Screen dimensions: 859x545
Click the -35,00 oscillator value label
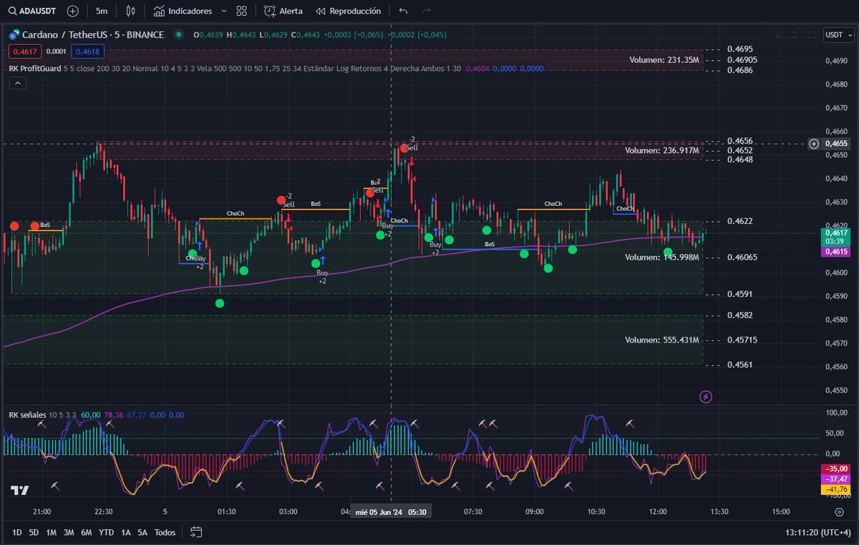[837, 468]
